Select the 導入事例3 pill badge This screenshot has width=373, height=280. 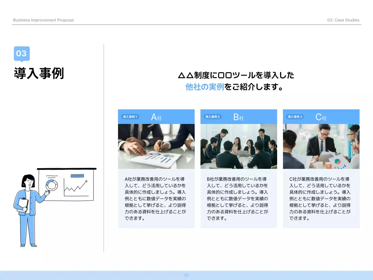(x=295, y=116)
